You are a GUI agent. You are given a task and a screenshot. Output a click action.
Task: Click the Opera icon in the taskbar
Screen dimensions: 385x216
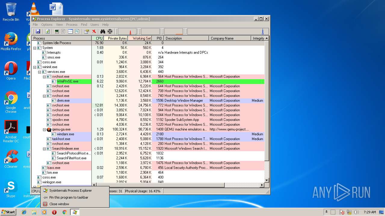(54, 212)
